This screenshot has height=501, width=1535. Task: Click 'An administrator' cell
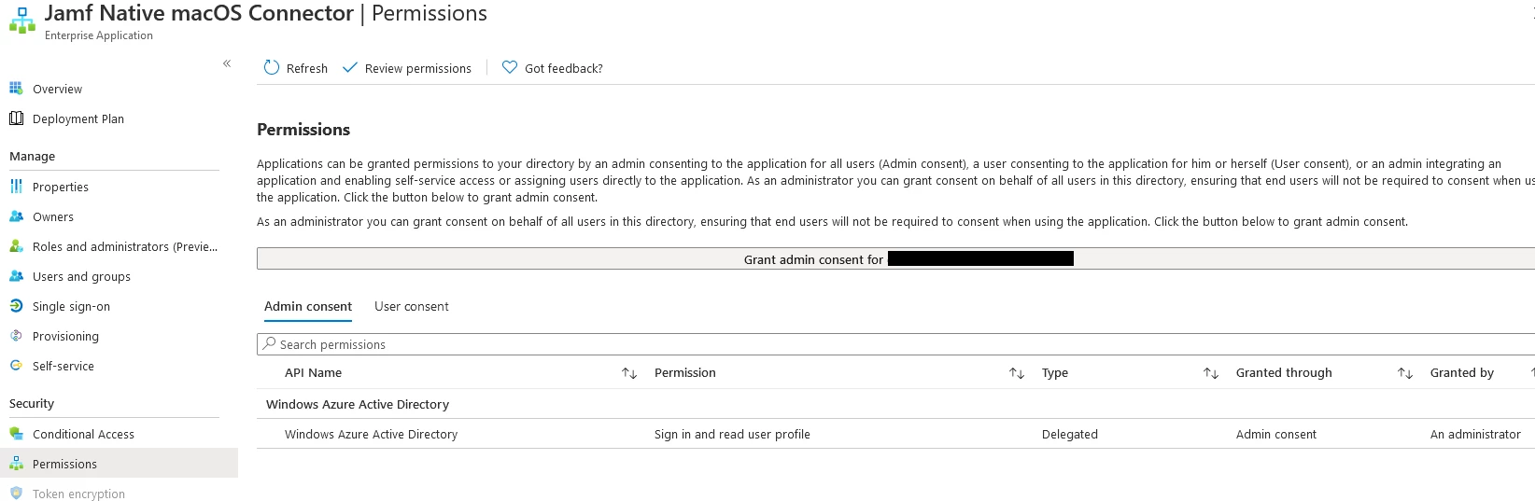point(1475,434)
